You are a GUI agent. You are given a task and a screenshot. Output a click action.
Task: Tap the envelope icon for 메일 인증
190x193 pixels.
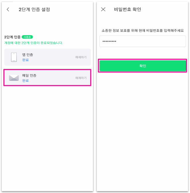14,78
